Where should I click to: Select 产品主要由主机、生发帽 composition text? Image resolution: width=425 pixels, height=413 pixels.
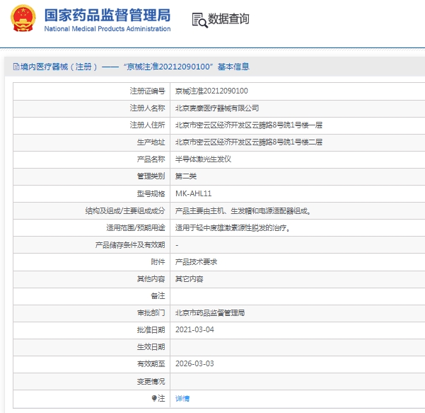coord(243,210)
